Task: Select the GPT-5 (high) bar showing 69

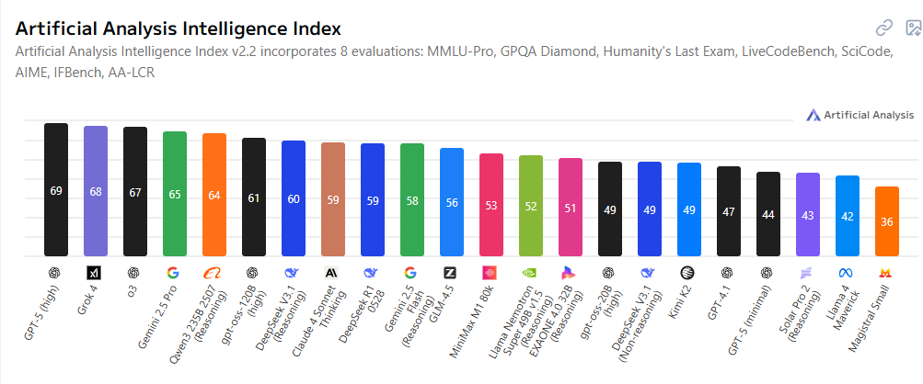Action: click(x=56, y=190)
